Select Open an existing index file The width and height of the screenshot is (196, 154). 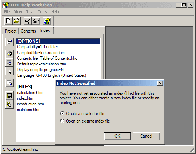coord(85,121)
